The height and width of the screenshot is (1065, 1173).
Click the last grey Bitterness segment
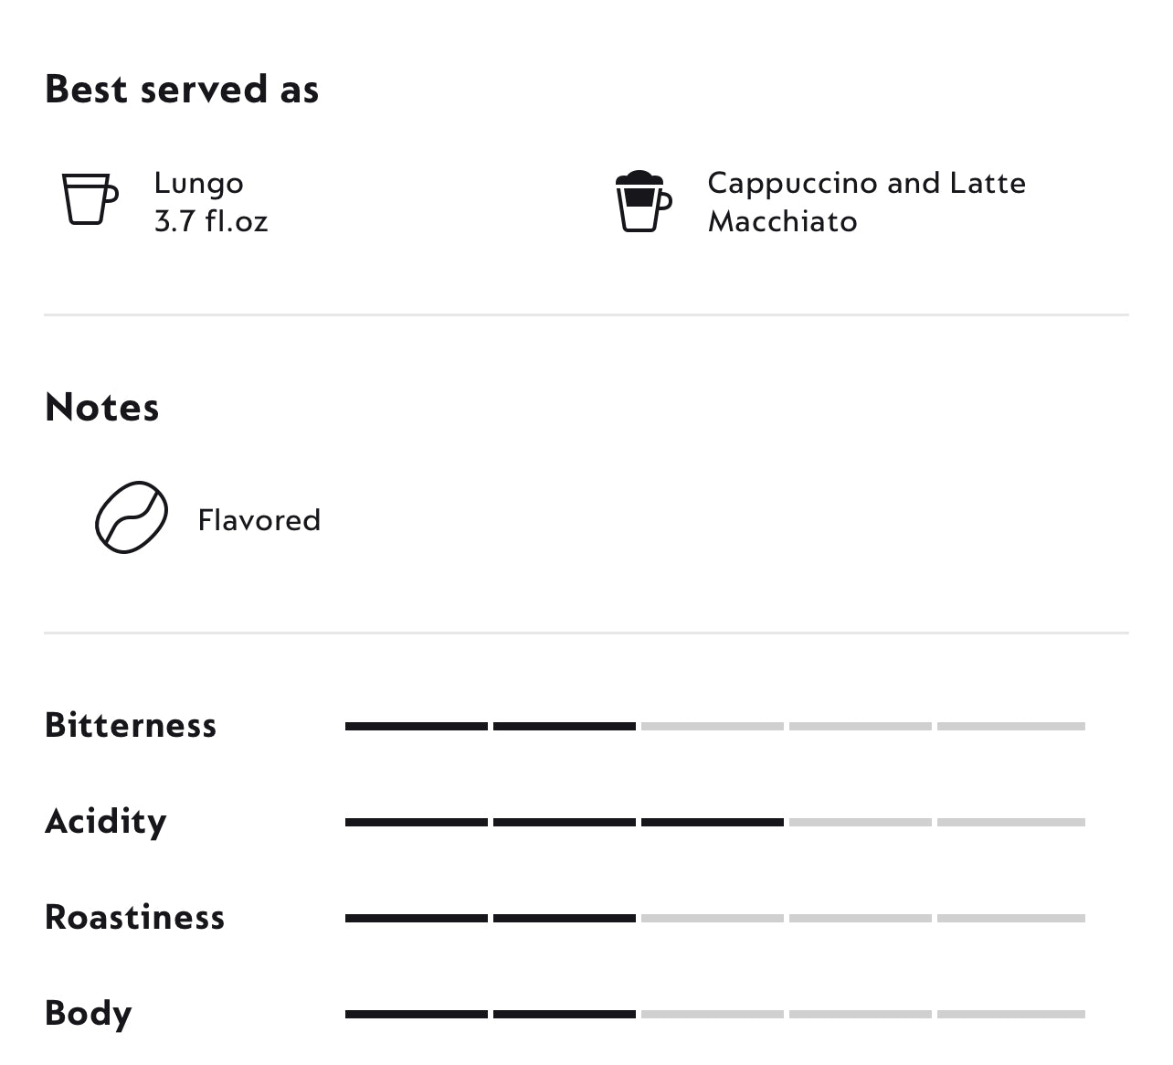[x=1010, y=726]
